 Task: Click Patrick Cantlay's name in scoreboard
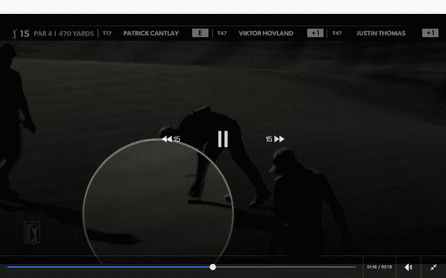151,33
